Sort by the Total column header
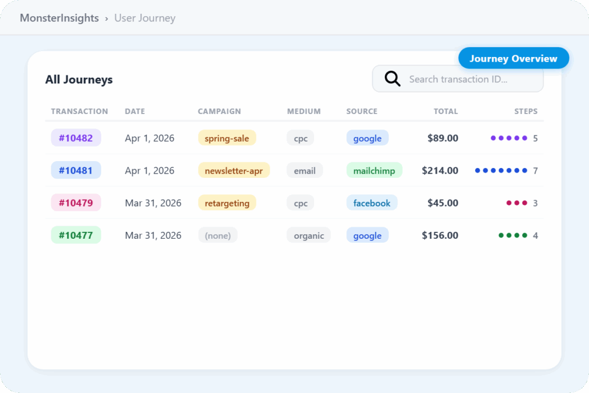This screenshot has width=589, height=393. (x=446, y=111)
